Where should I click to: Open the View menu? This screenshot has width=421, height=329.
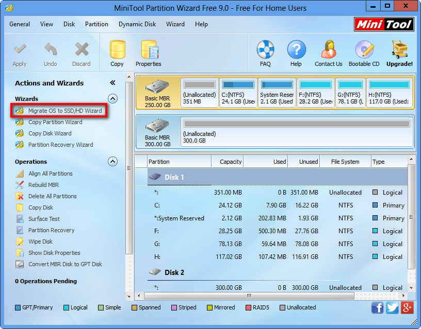click(x=47, y=24)
